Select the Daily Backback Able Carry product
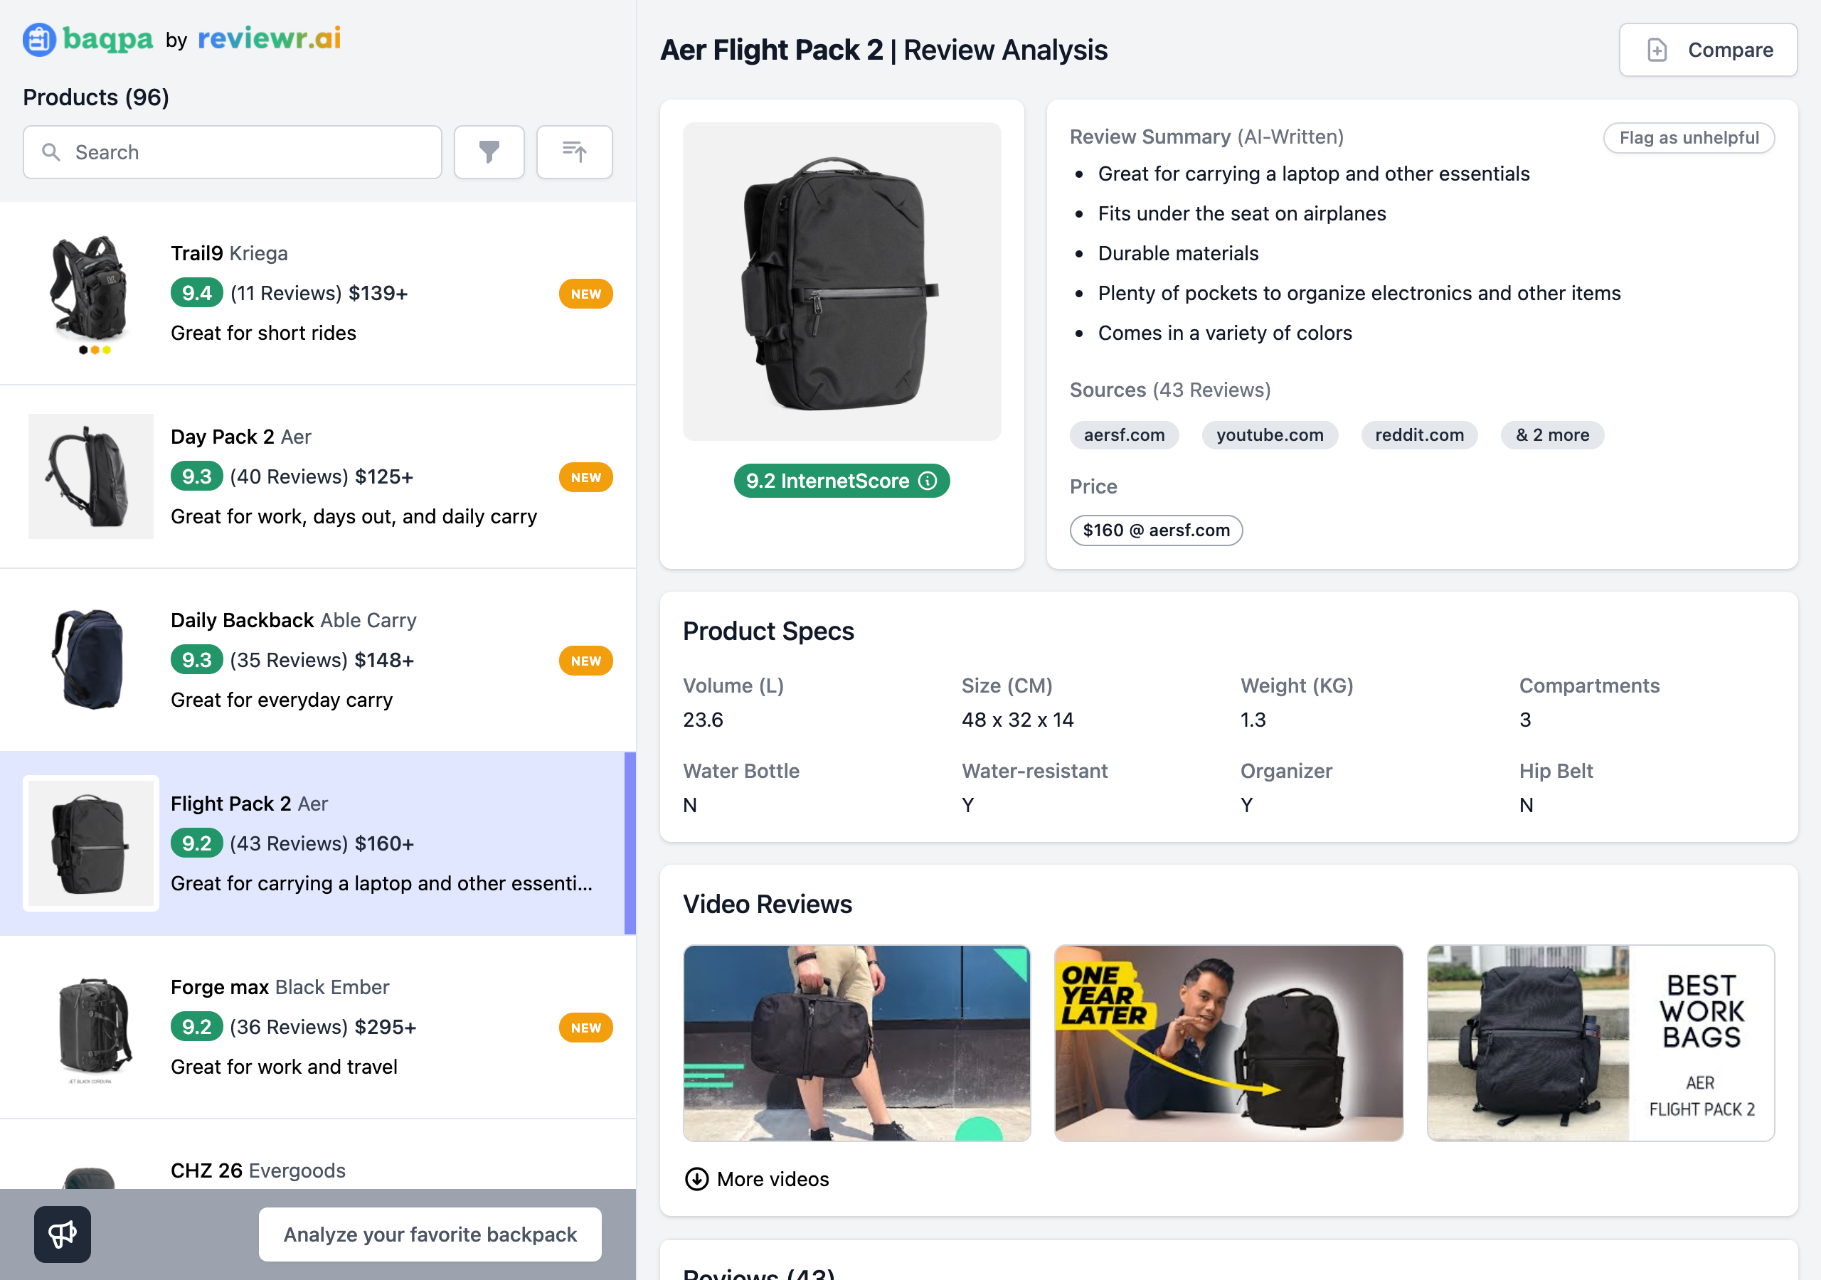This screenshot has width=1821, height=1280. pyautogui.click(x=318, y=659)
